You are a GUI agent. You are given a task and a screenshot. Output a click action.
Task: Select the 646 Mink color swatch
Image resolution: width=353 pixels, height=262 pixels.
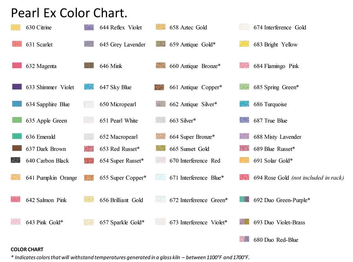point(89,65)
